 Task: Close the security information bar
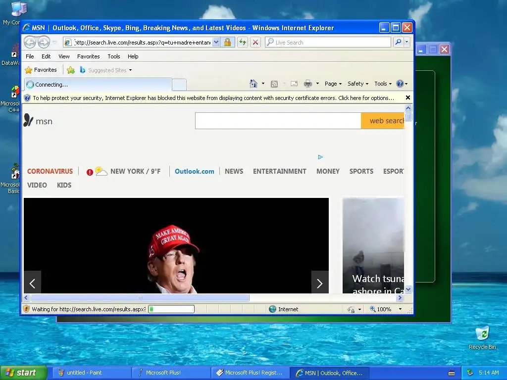[408, 97]
